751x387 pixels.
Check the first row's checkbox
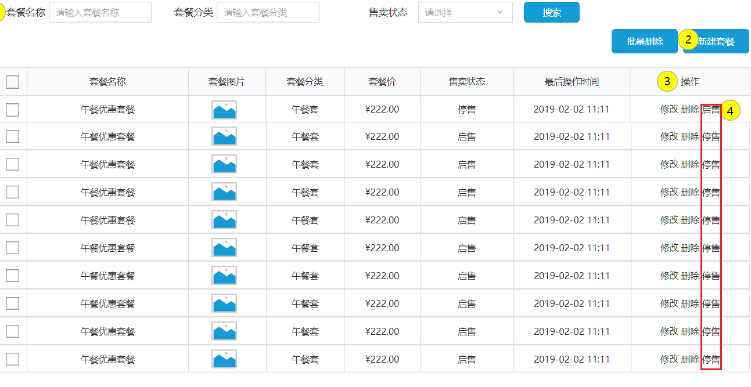click(12, 109)
